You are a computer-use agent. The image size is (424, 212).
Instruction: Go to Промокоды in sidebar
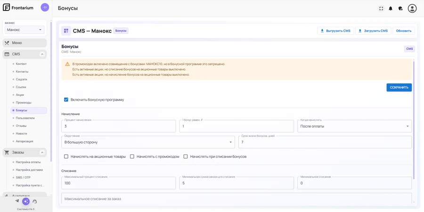(x=29, y=103)
